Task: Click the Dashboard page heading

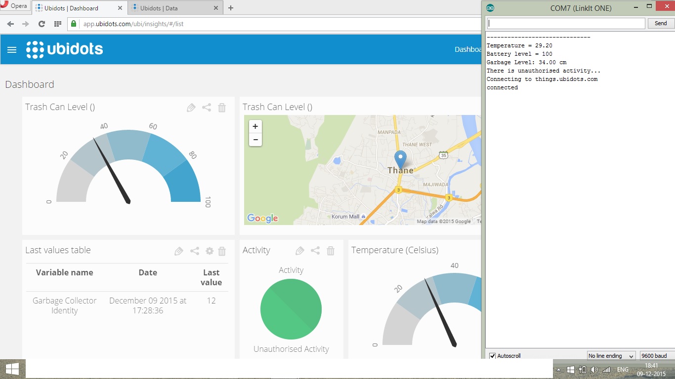Action: pos(30,84)
